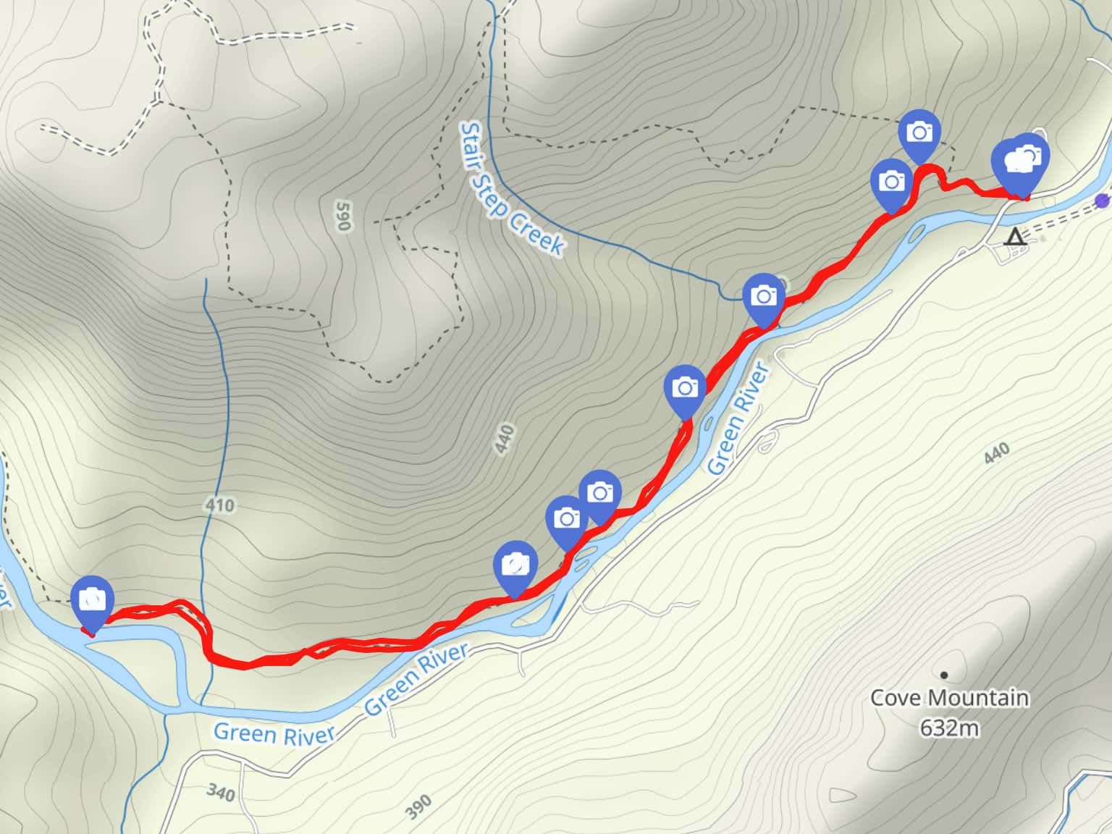Click the bottom-left Green River label
The width and height of the screenshot is (1112, 834).
[x=274, y=733]
